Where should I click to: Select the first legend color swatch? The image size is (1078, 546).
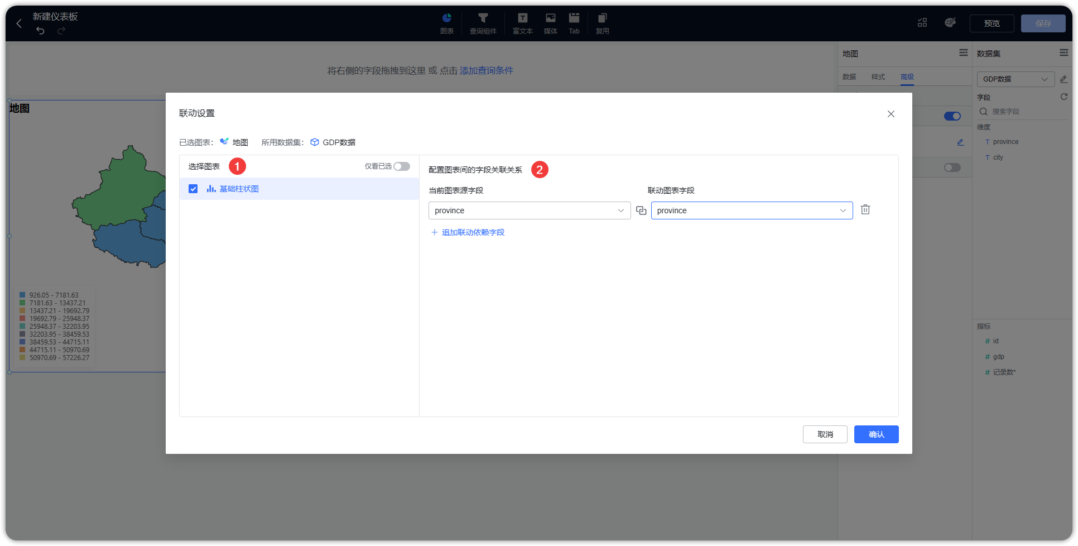point(22,294)
